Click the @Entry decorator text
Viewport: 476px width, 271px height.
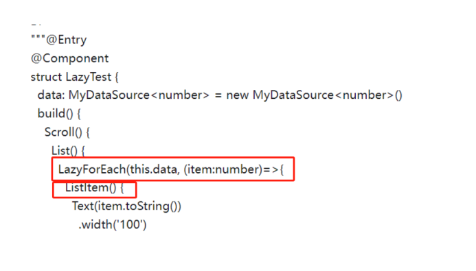(66, 40)
